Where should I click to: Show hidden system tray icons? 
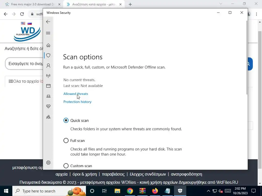tap(208, 191)
